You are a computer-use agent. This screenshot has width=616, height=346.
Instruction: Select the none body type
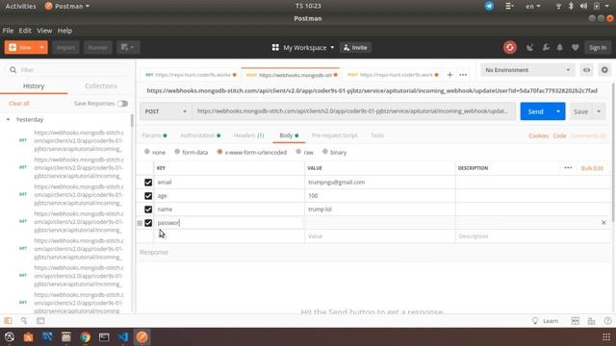[147, 152]
